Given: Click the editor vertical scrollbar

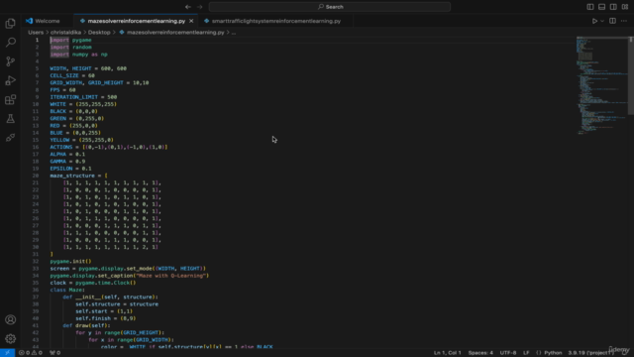Looking at the screenshot, I should tap(631, 75).
